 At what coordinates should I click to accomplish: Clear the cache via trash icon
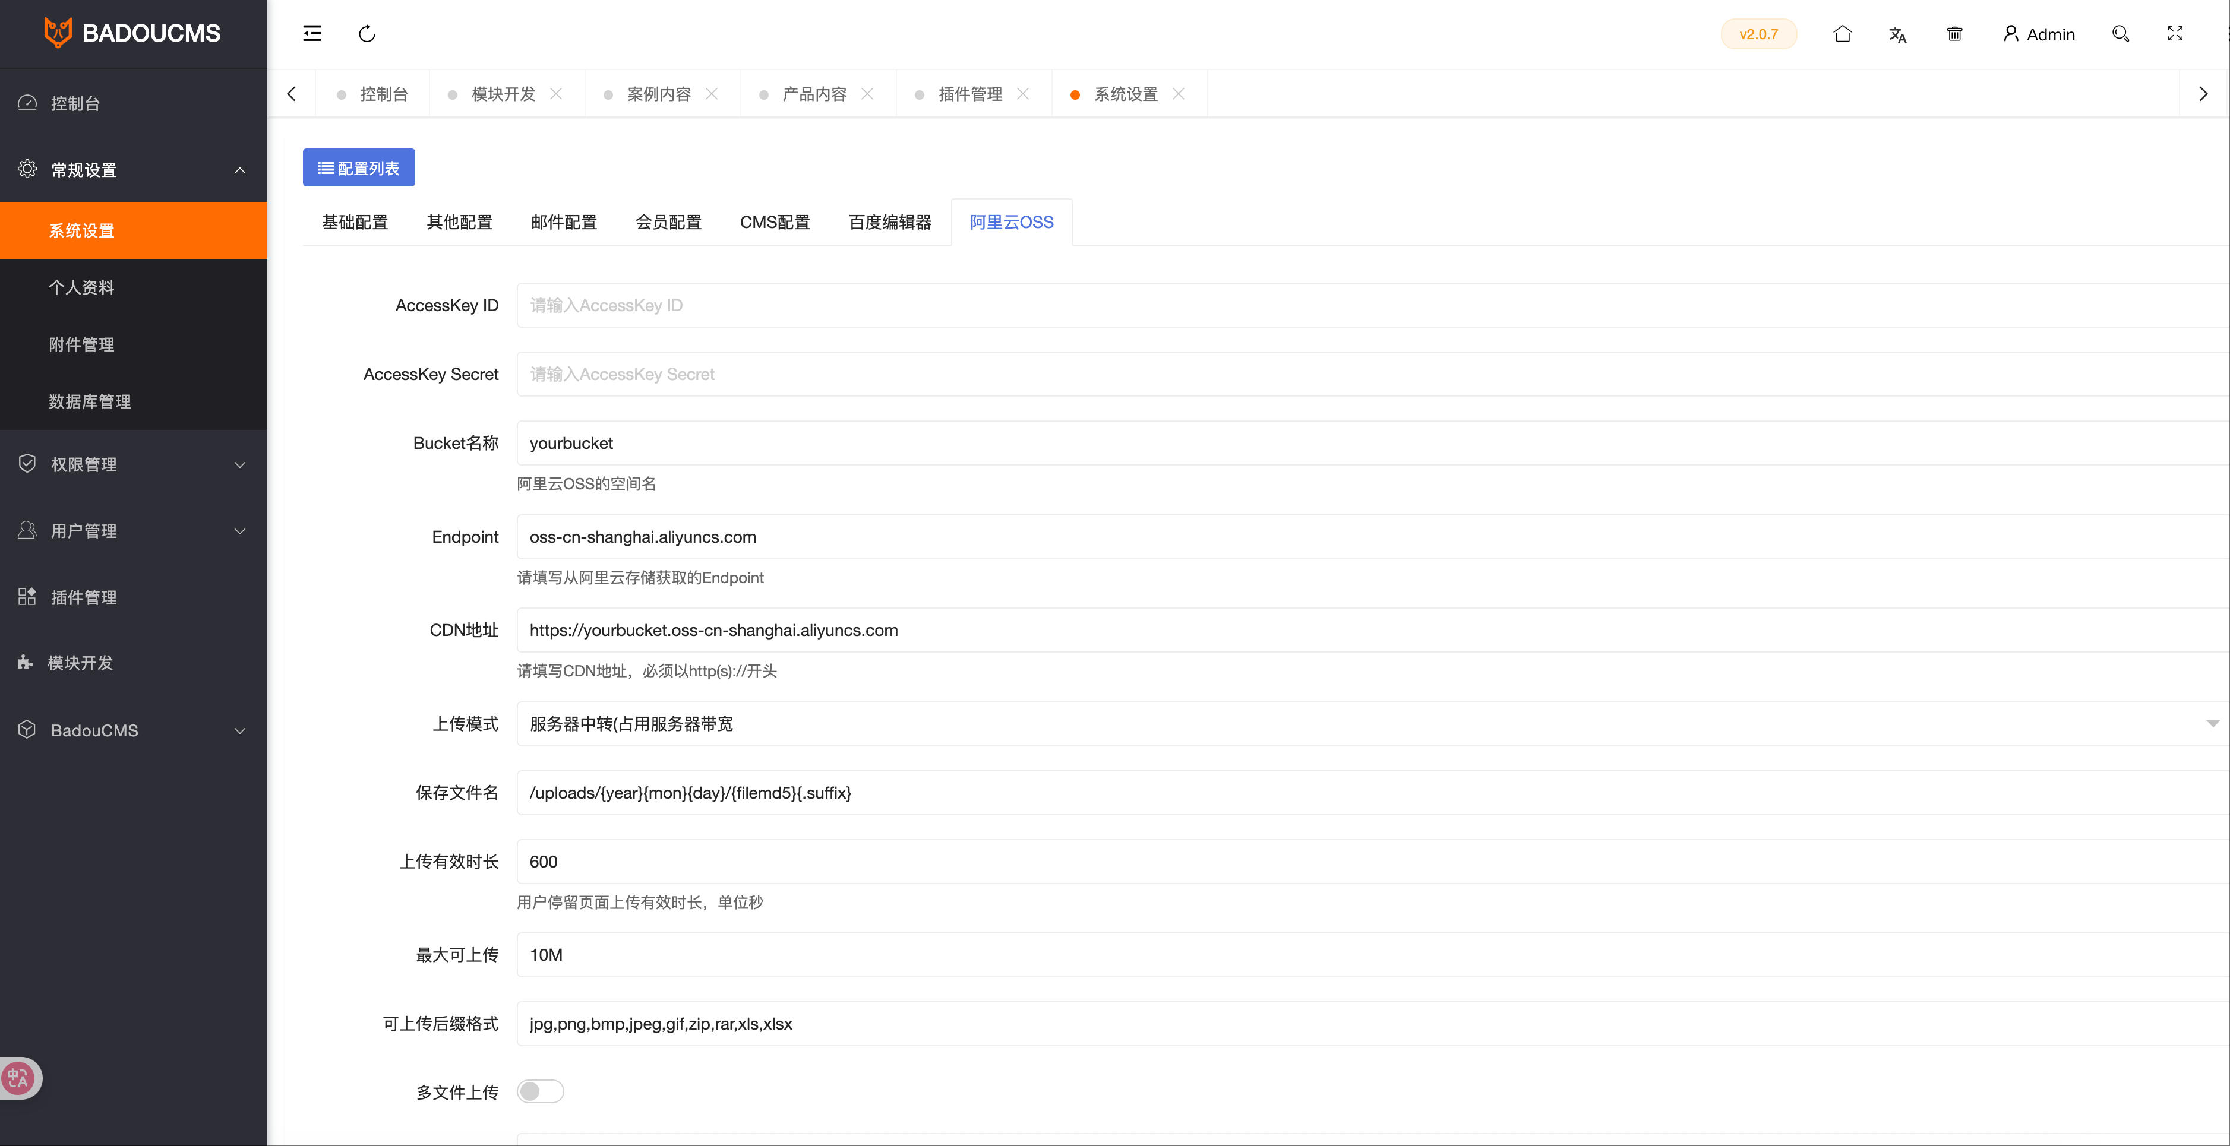click(x=1955, y=34)
